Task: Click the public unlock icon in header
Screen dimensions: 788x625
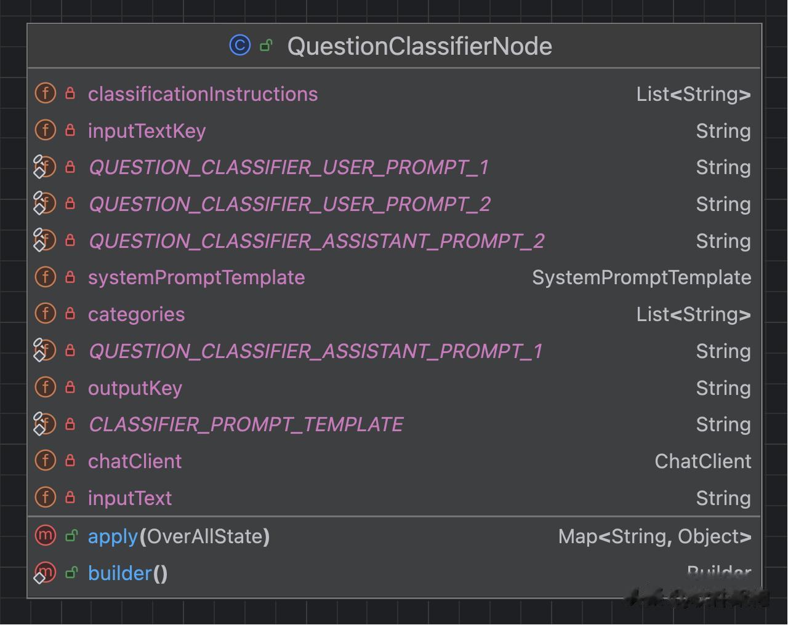Action: 266,46
